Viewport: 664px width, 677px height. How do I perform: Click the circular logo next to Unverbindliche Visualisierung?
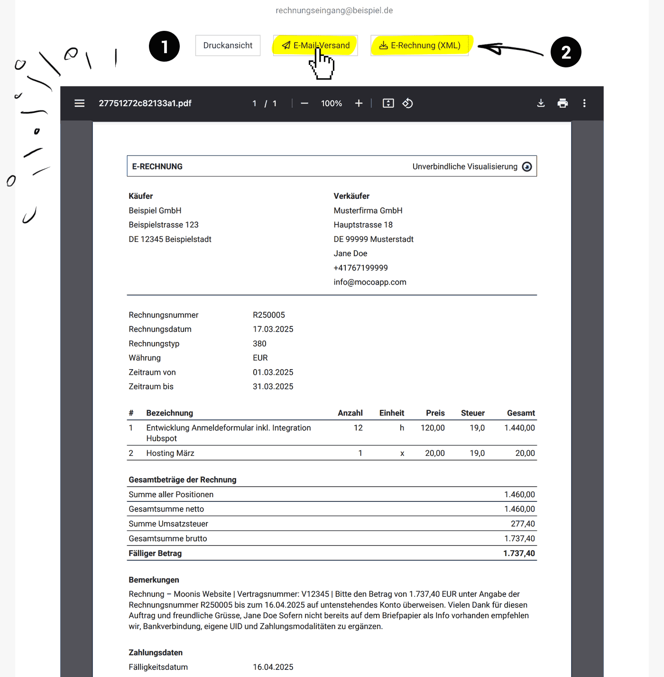(x=527, y=167)
